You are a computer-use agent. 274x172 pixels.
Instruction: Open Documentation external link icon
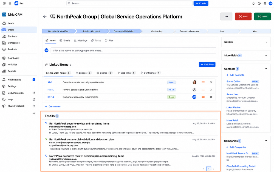(34, 93)
